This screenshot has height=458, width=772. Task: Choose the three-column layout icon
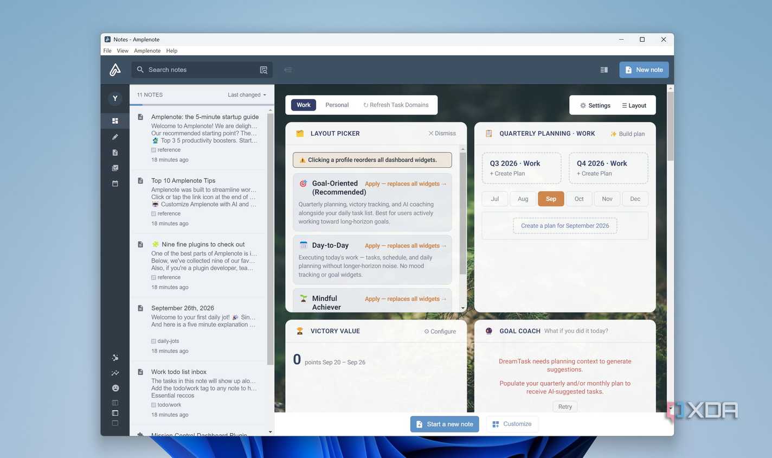[x=115, y=403]
